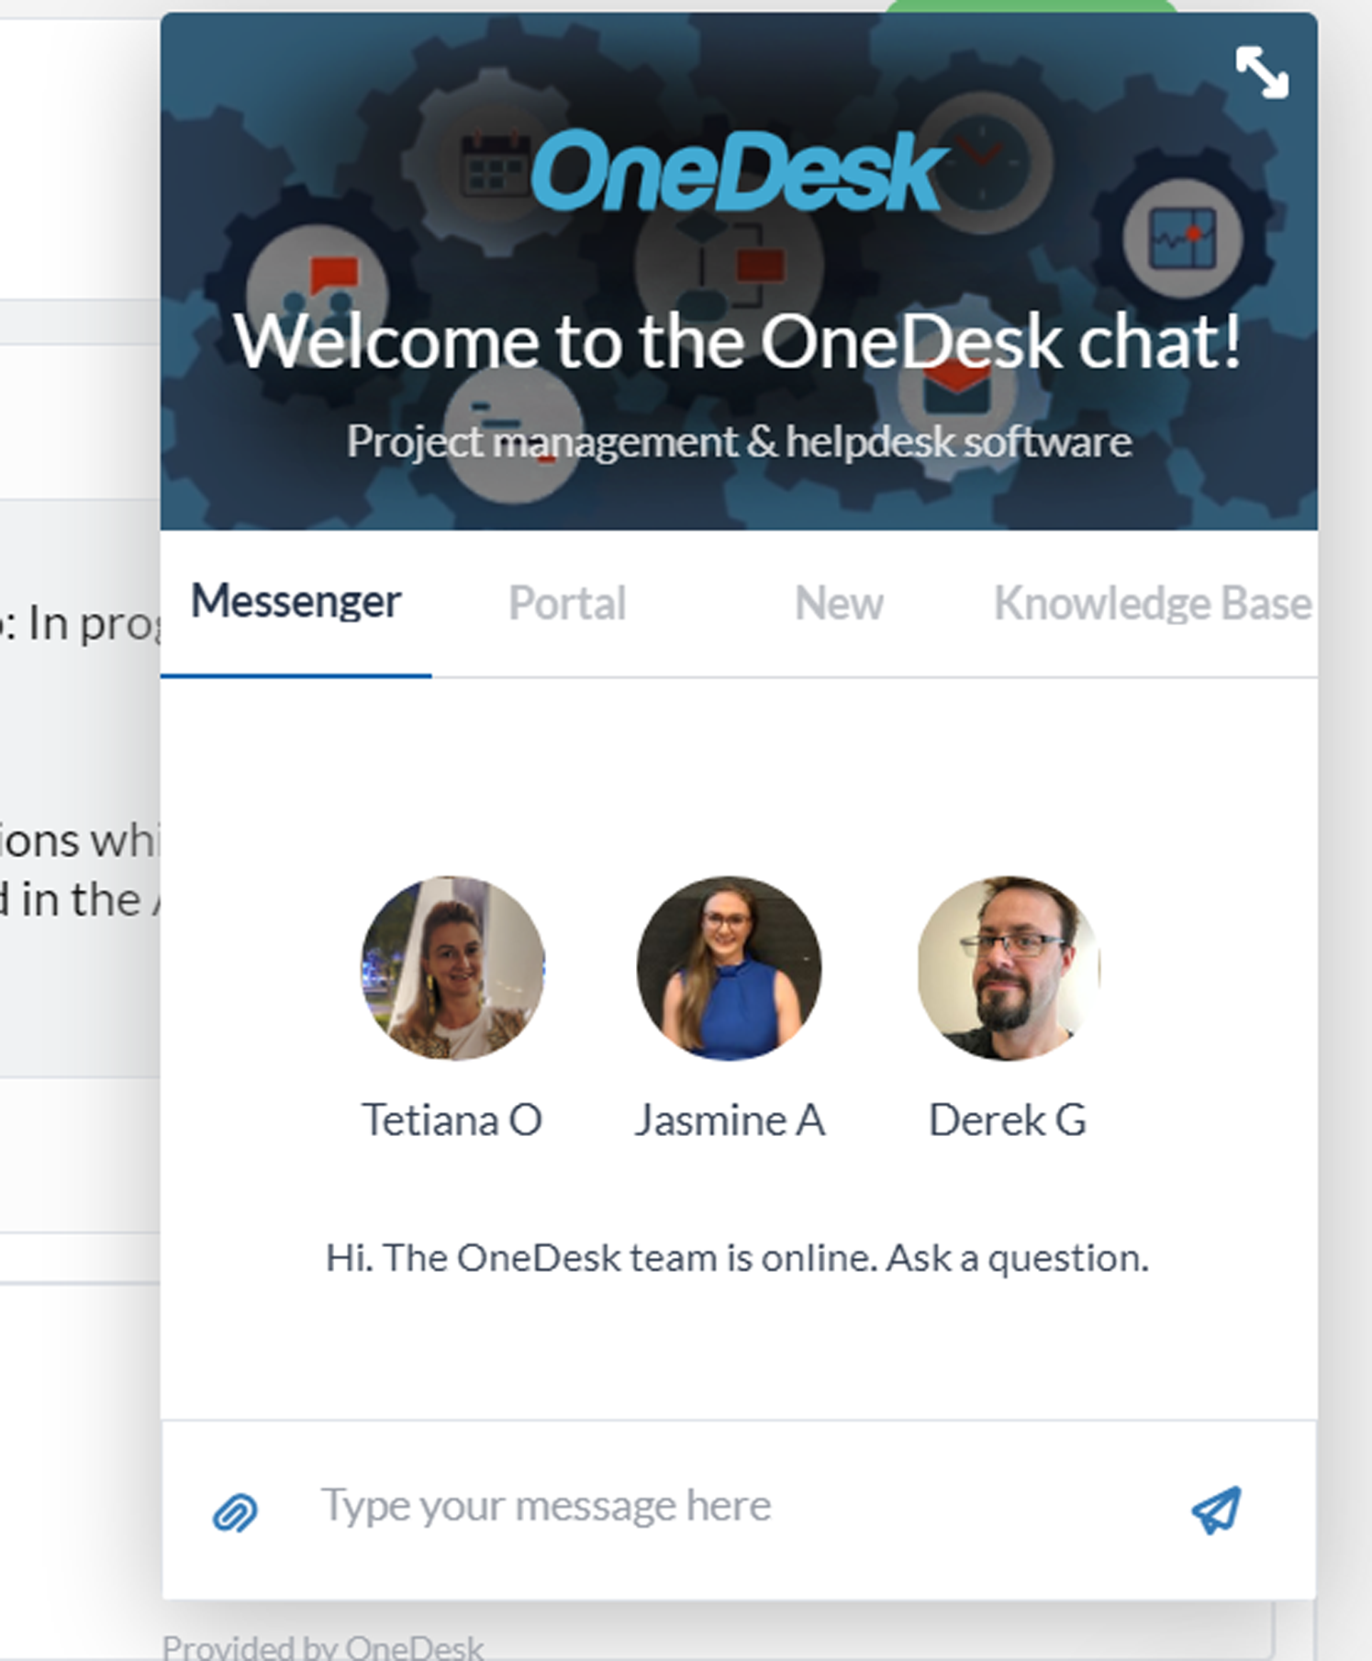Click the name label Derek G

point(1008,1120)
